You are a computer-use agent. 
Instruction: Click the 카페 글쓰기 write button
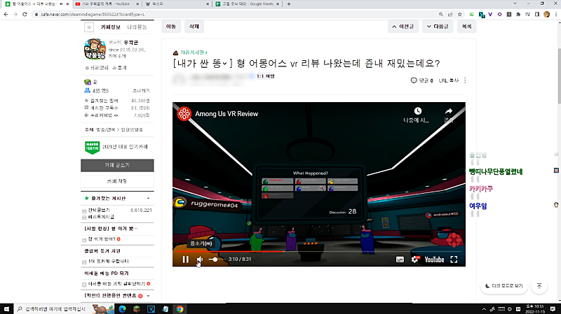tap(117, 165)
